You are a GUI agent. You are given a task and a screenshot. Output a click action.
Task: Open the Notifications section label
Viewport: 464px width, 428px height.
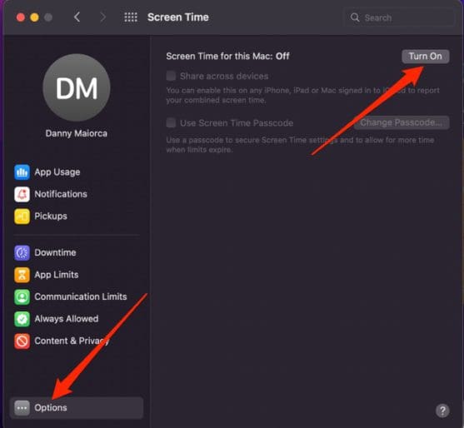coord(61,194)
